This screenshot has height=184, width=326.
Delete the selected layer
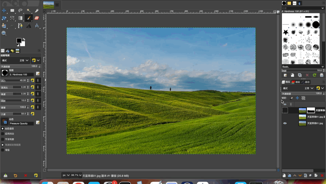tap(322, 176)
